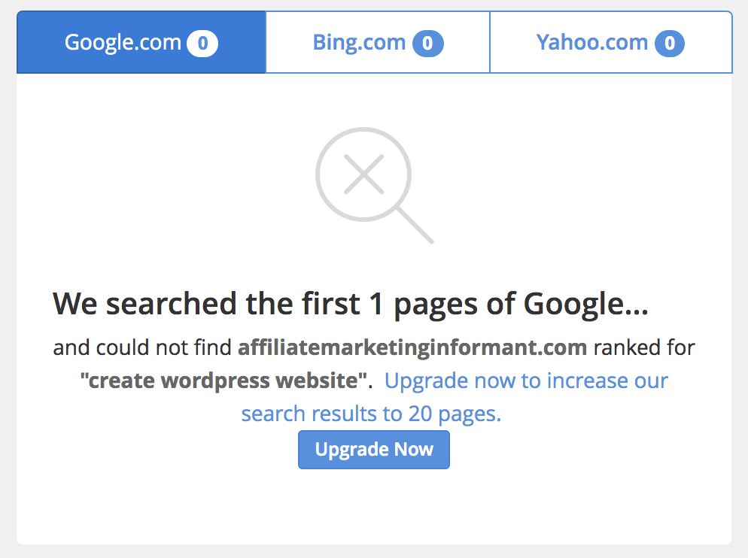The width and height of the screenshot is (748, 558).
Task: Click 'search results to 20 pages' link text
Action: [x=370, y=414]
